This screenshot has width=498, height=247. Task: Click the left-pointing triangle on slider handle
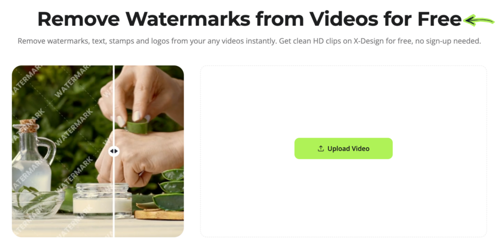[x=111, y=151]
